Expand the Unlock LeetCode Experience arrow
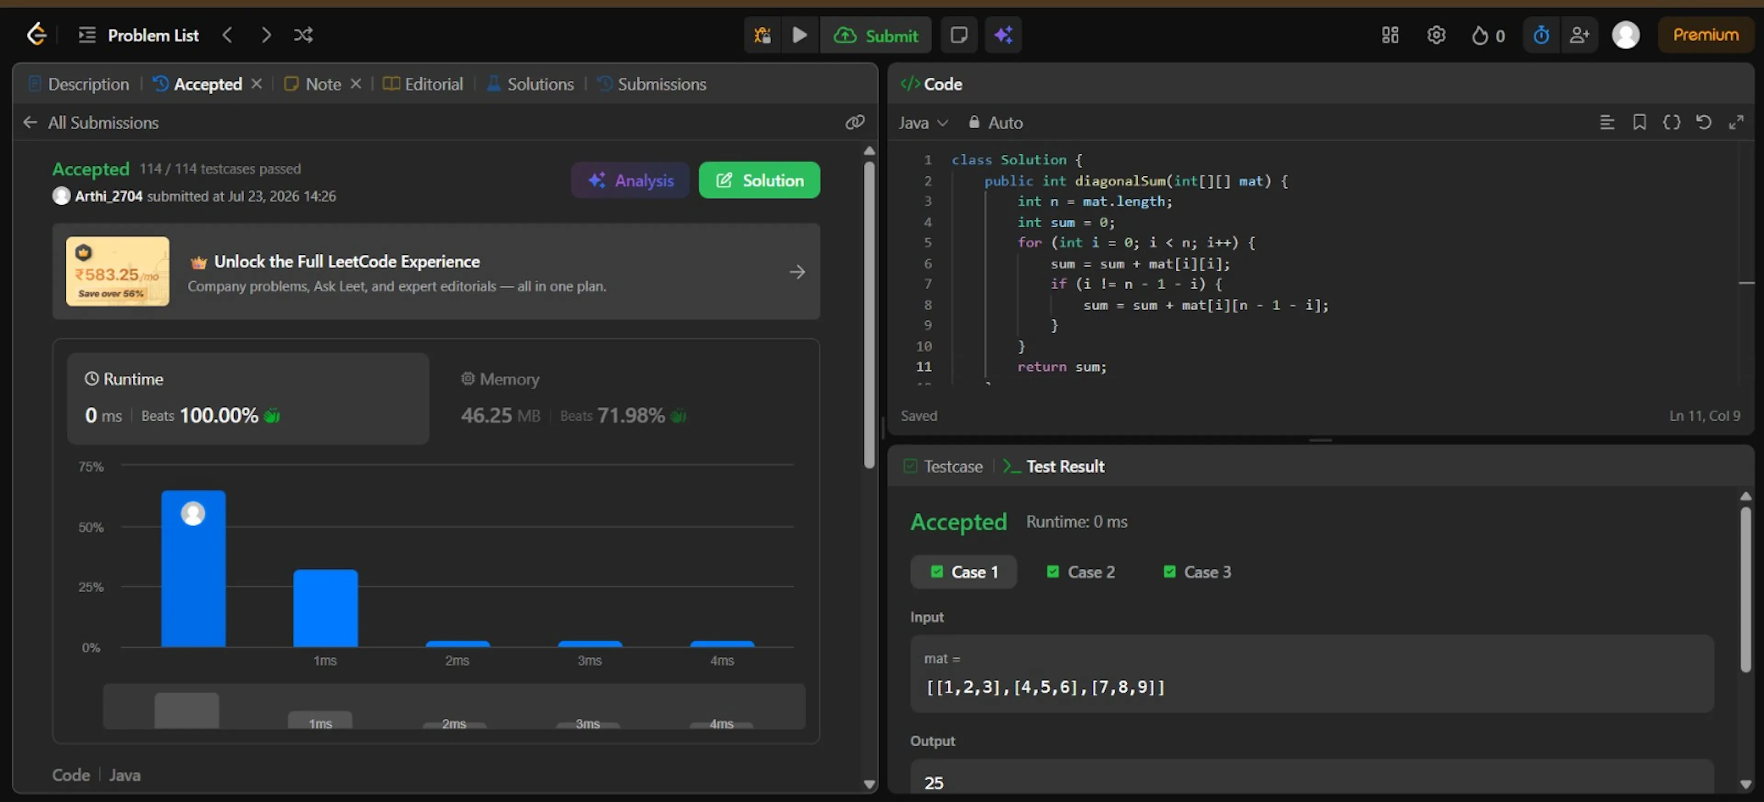1764x802 pixels. point(797,272)
